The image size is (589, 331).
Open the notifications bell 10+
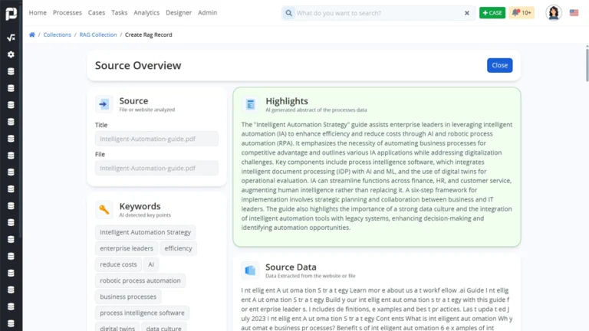click(x=522, y=13)
